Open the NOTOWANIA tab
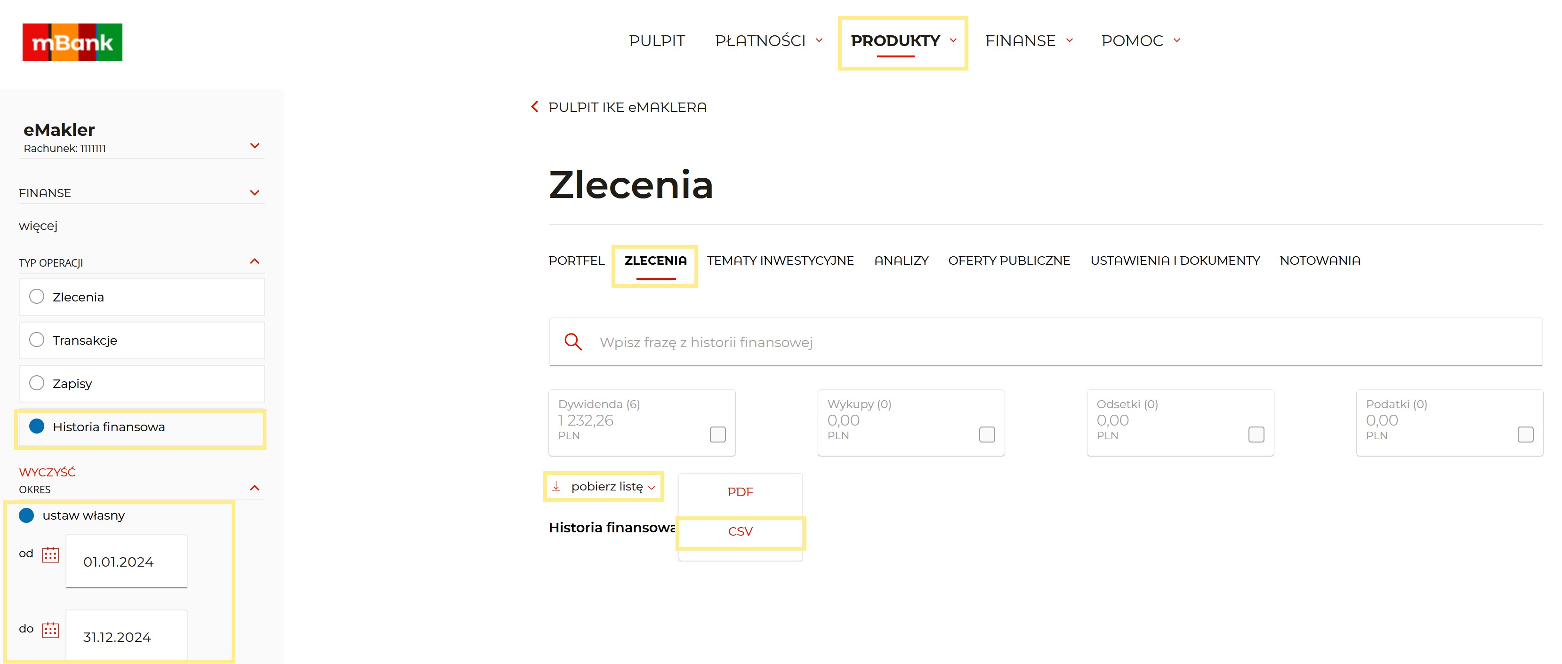 (1320, 261)
